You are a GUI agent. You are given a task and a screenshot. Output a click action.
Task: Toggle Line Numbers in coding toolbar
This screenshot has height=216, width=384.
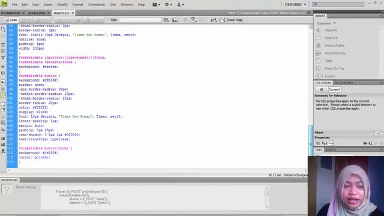(x=3, y=82)
